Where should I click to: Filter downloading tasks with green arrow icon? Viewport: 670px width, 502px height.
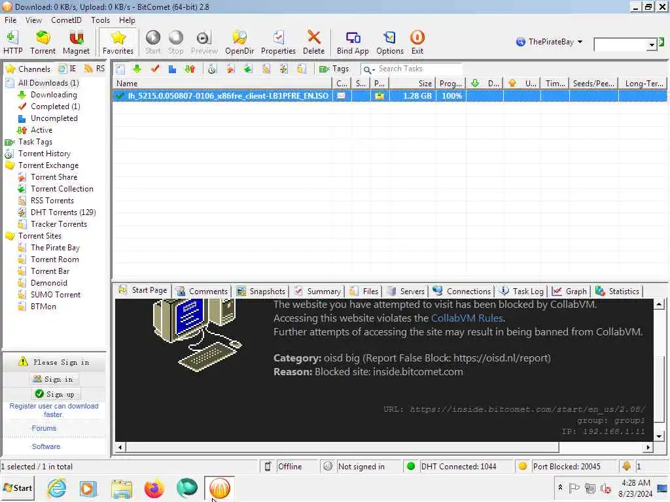pyautogui.click(x=137, y=69)
